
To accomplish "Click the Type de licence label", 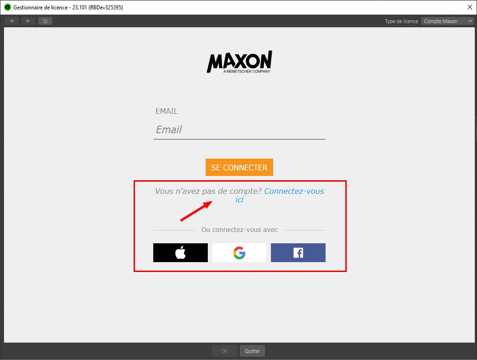I will point(401,21).
